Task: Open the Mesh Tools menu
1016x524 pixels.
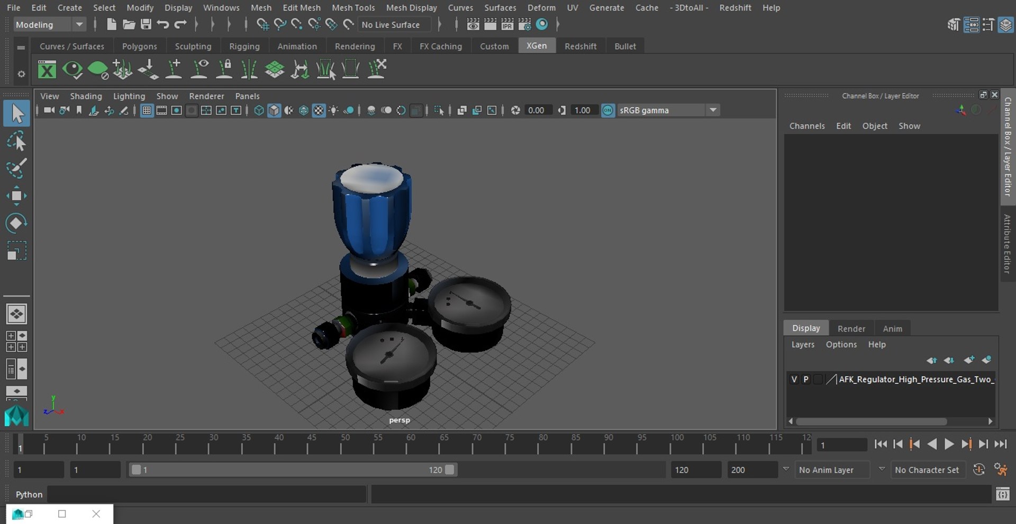Action: coord(353,7)
